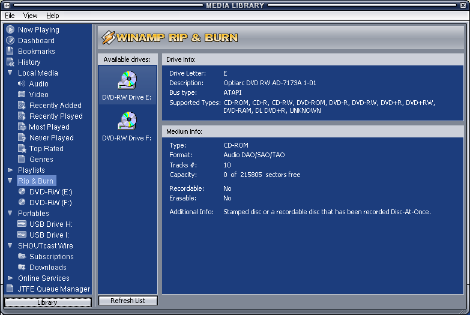
Task: Open the Never Played view
Action: [52, 137]
